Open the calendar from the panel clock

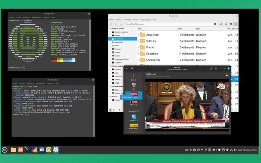(247, 150)
